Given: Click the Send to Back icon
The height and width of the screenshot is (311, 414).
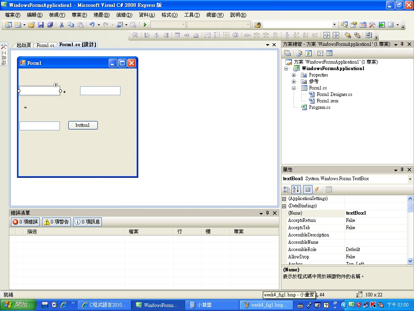Looking at the screenshot, I should (x=357, y=35).
